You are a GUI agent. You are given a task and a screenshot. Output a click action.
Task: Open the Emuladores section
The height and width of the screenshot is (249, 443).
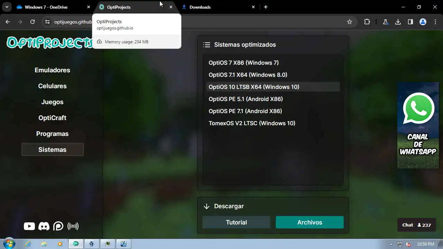[52, 70]
